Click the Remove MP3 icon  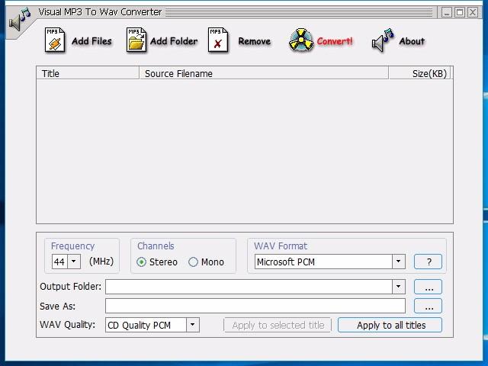(218, 40)
